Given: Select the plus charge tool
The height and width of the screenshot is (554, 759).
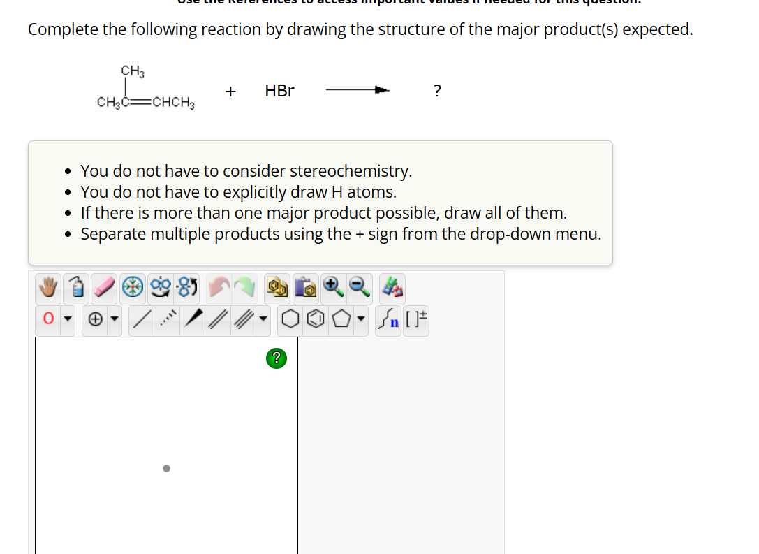Looking at the screenshot, I should click(x=96, y=319).
